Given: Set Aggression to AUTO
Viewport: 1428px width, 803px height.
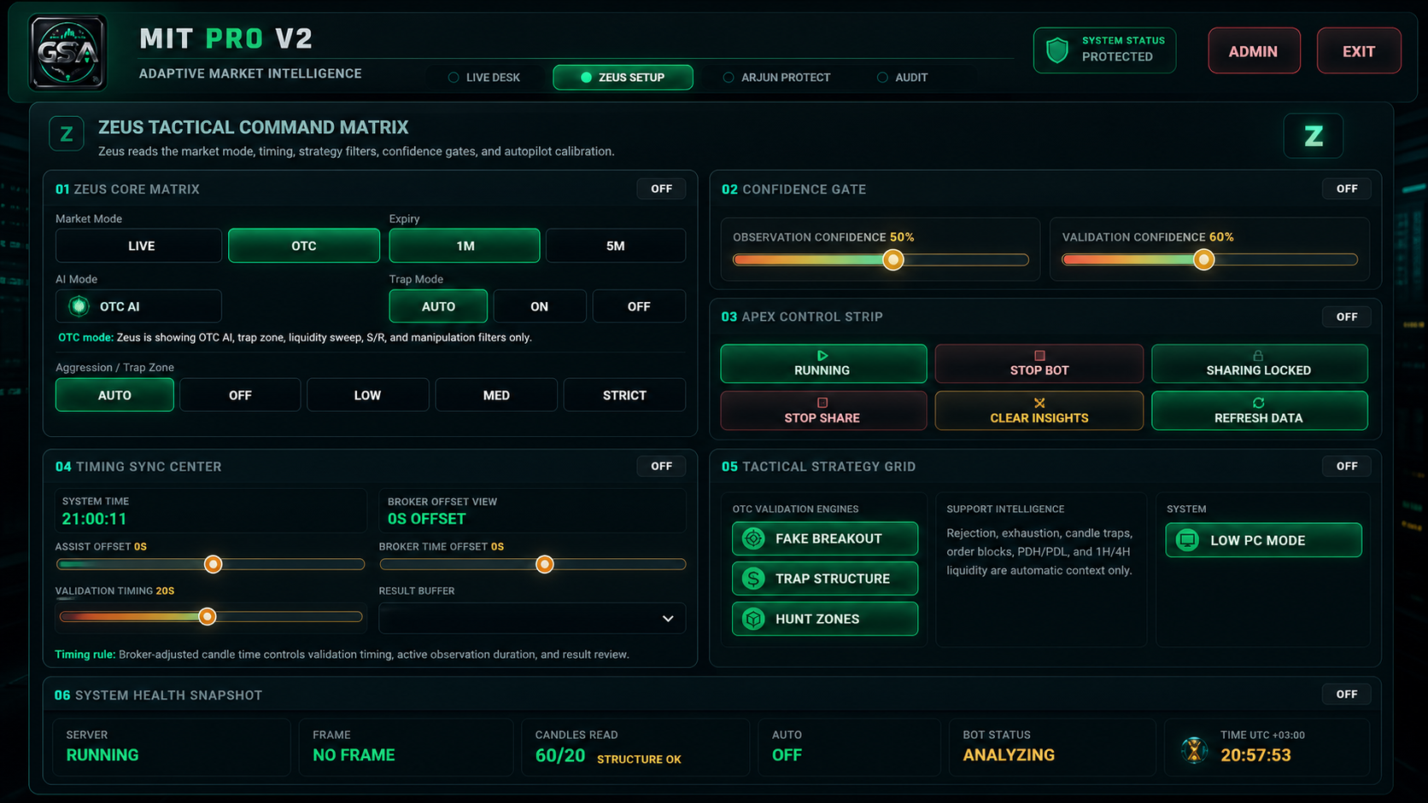Looking at the screenshot, I should (114, 395).
